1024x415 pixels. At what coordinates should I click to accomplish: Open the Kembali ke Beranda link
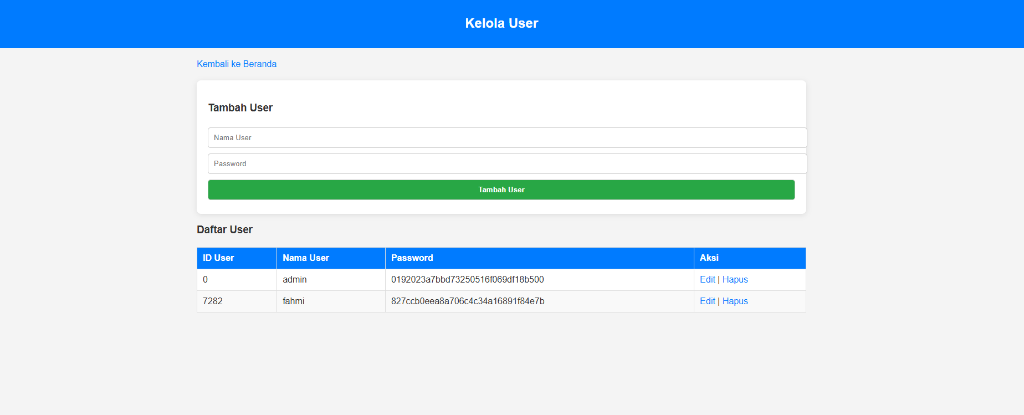237,64
